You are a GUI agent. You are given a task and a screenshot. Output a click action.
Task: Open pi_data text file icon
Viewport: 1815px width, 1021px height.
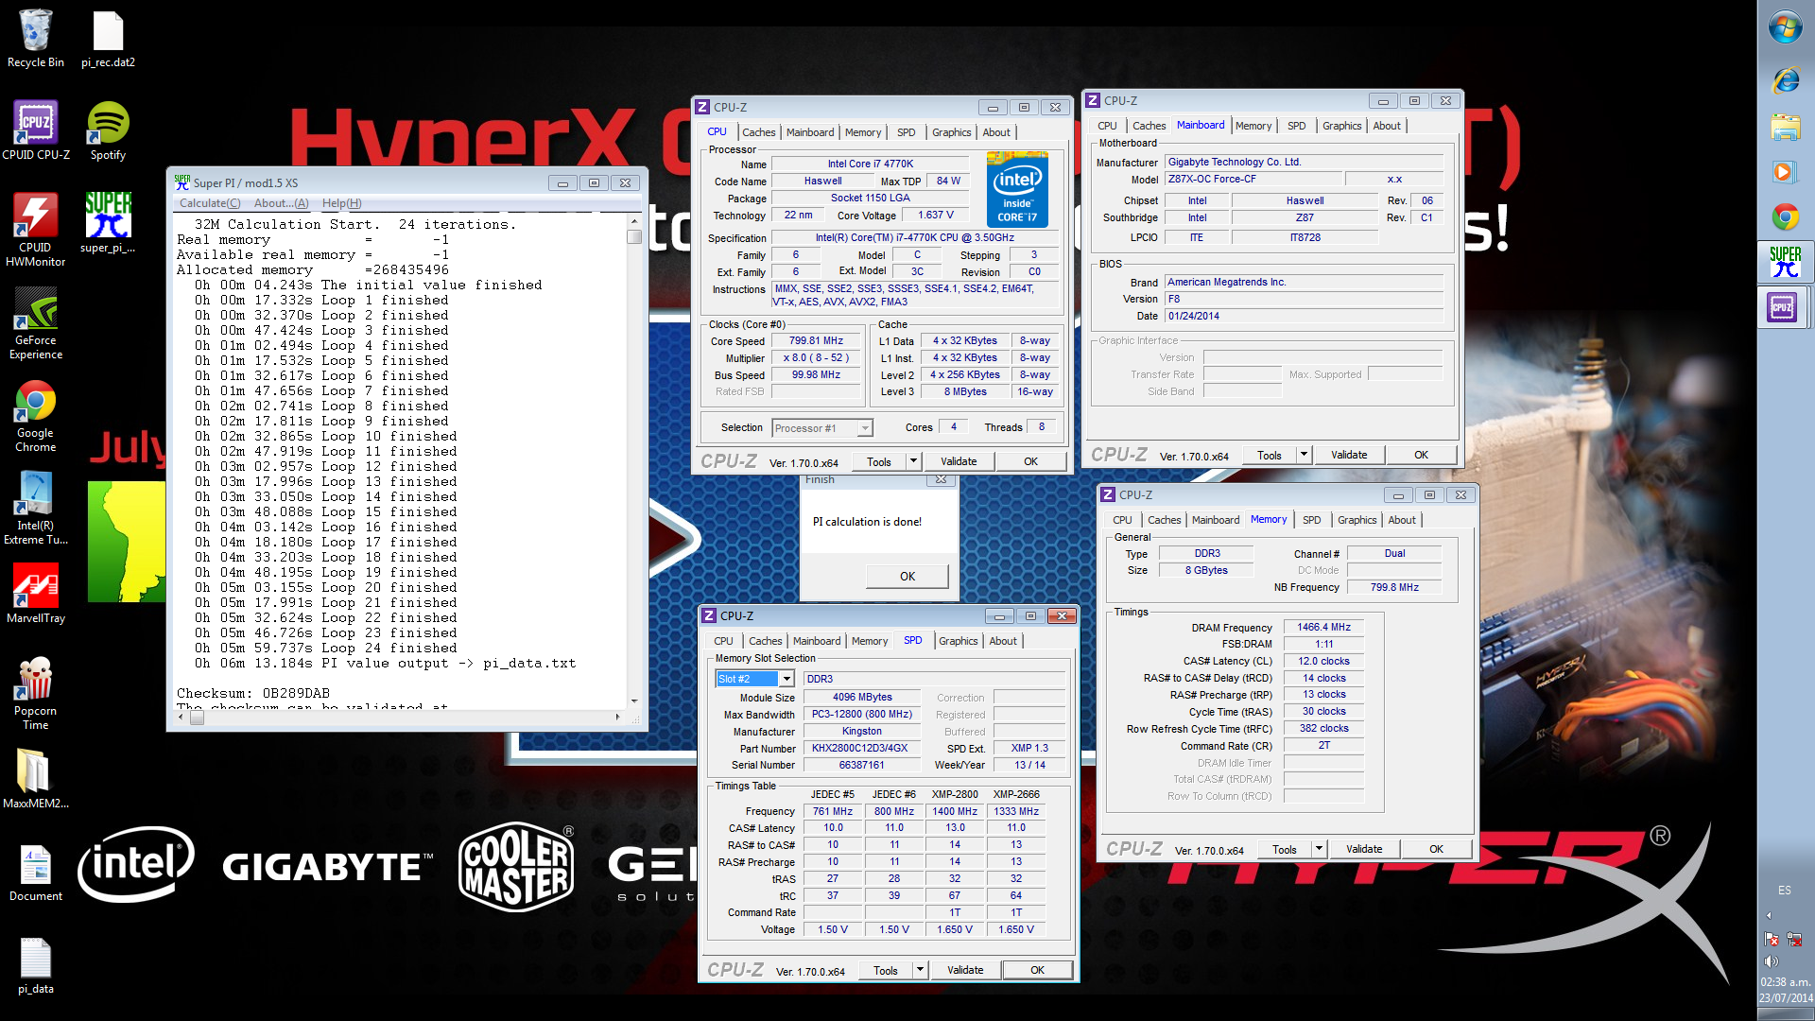tap(35, 964)
